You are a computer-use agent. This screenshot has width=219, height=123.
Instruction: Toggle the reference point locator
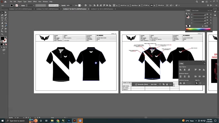[114, 5]
